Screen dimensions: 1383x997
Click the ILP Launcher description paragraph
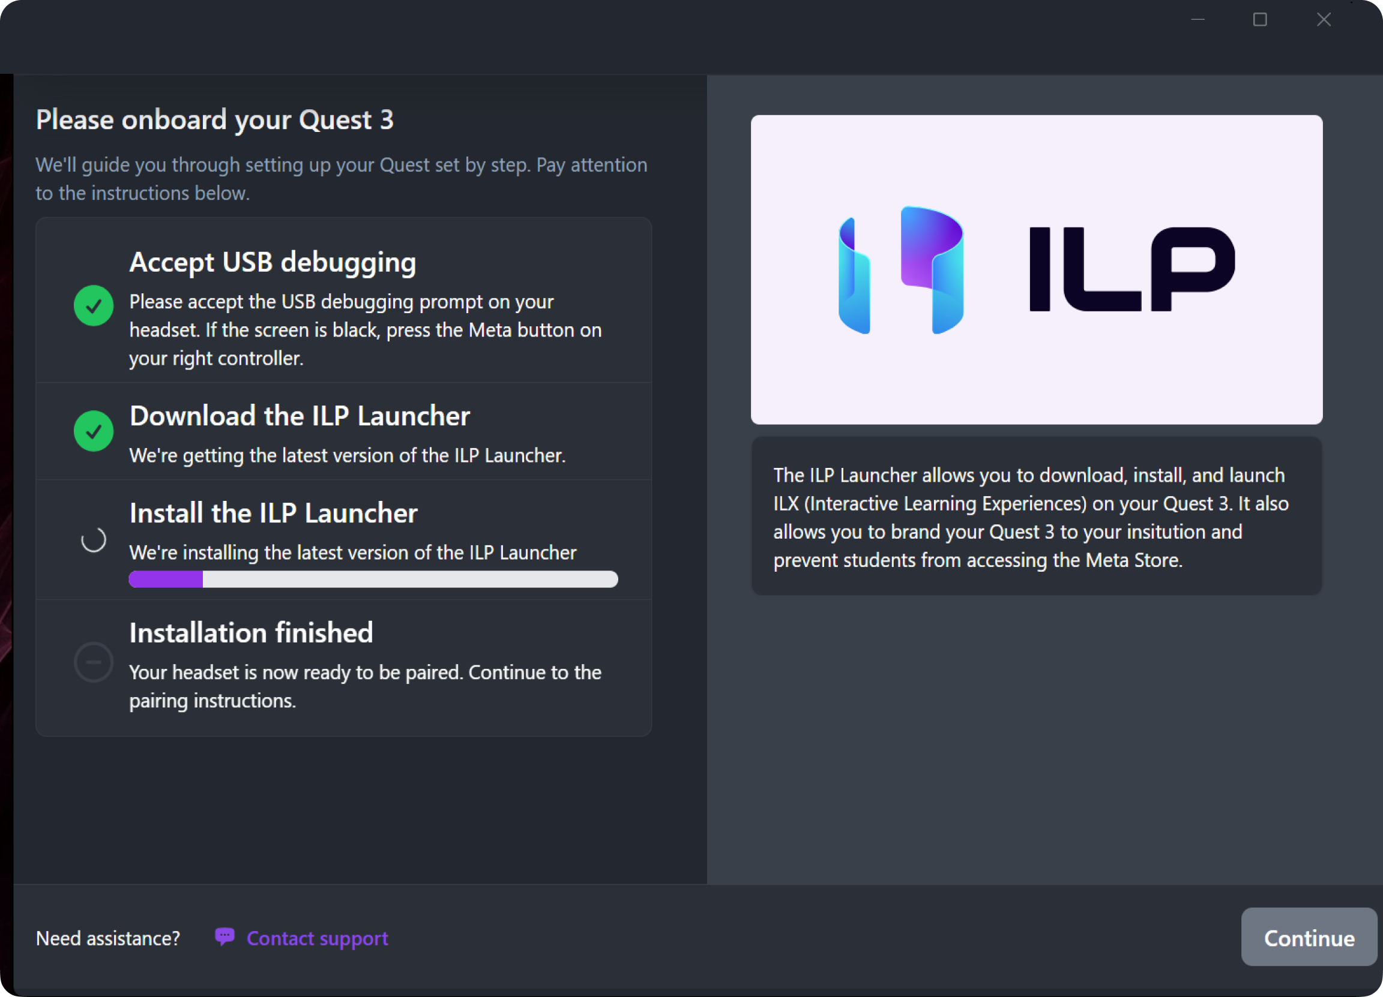click(x=1031, y=517)
